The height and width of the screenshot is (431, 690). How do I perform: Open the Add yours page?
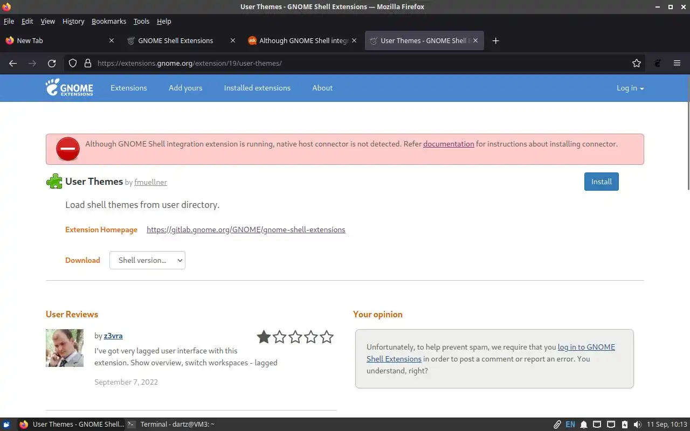pos(185,88)
